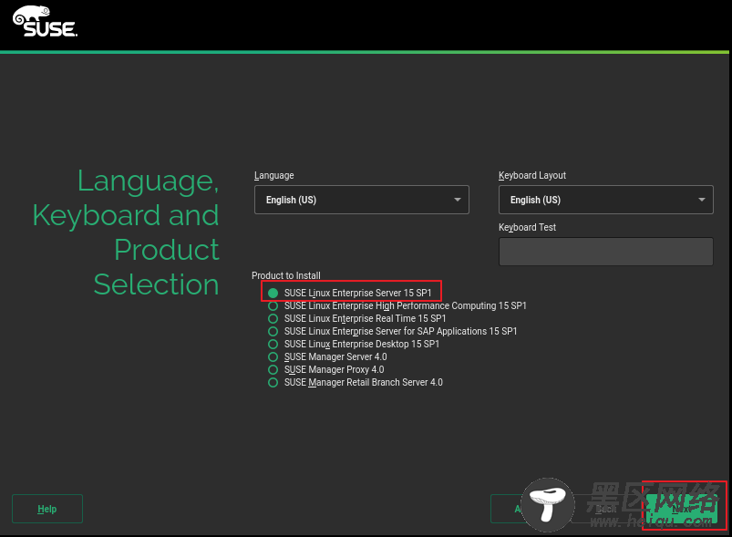
Task: Select SUSE Linux Enterprise Desktop 15 SP1
Action: (354, 344)
